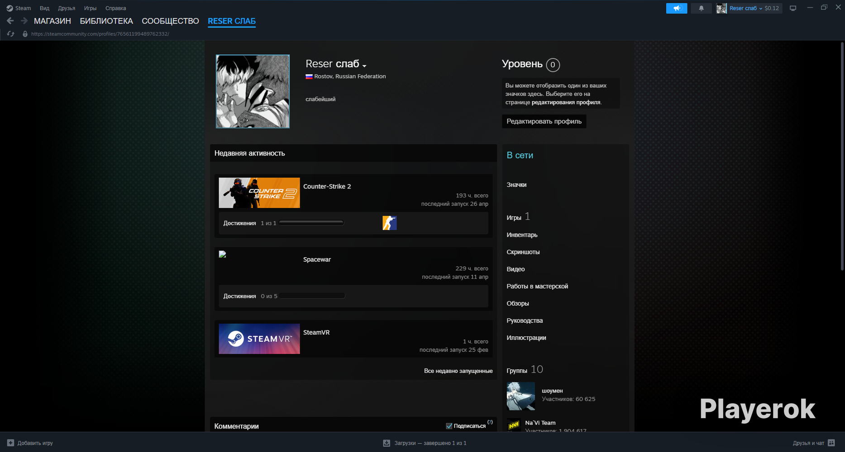Click the wallet balance $0.12
This screenshot has height=452, width=845.
point(772,8)
